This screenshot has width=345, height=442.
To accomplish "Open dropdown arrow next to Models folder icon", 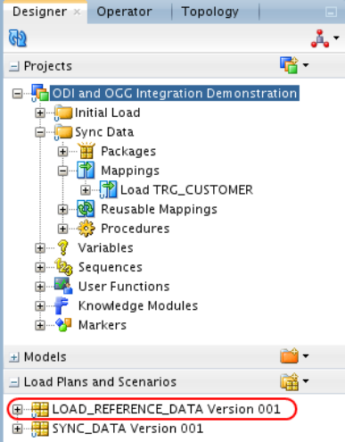I will point(306,355).
